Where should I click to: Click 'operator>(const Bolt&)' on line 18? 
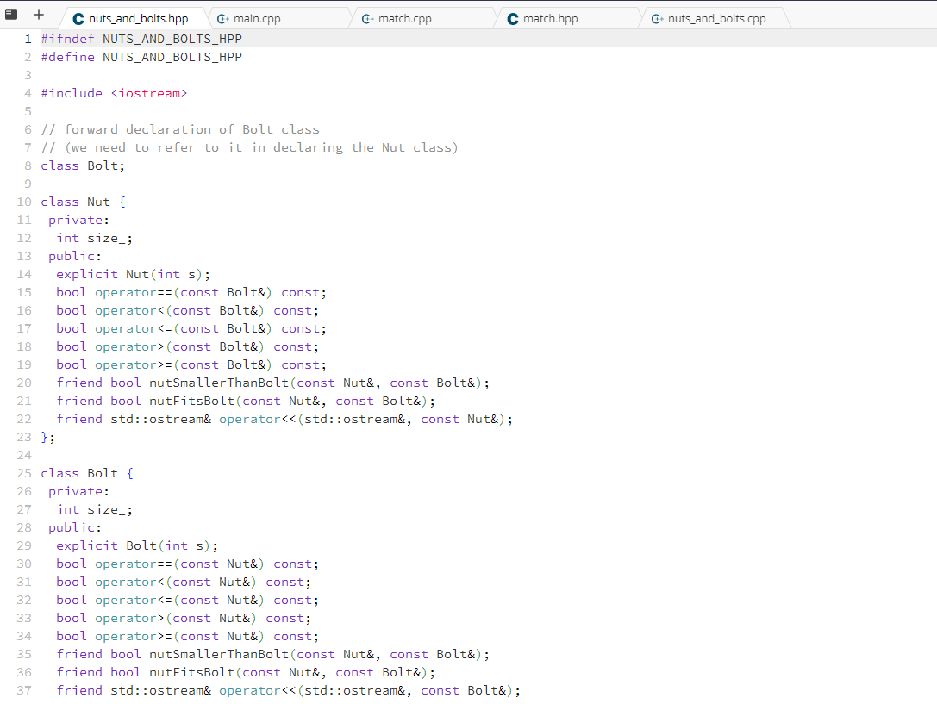click(180, 347)
